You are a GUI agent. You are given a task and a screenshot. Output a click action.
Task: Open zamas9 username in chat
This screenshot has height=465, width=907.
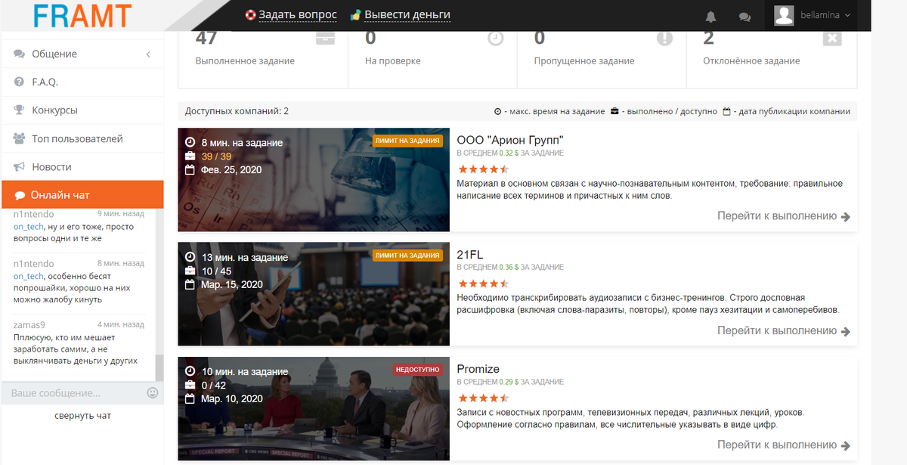(x=30, y=324)
